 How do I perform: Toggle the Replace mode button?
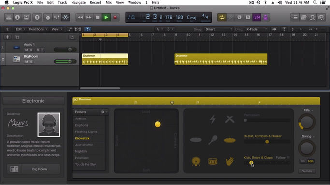tap(239, 17)
